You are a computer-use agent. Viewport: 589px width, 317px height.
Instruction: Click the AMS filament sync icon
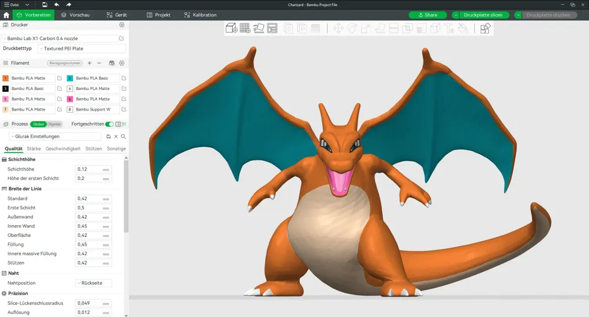pos(111,63)
